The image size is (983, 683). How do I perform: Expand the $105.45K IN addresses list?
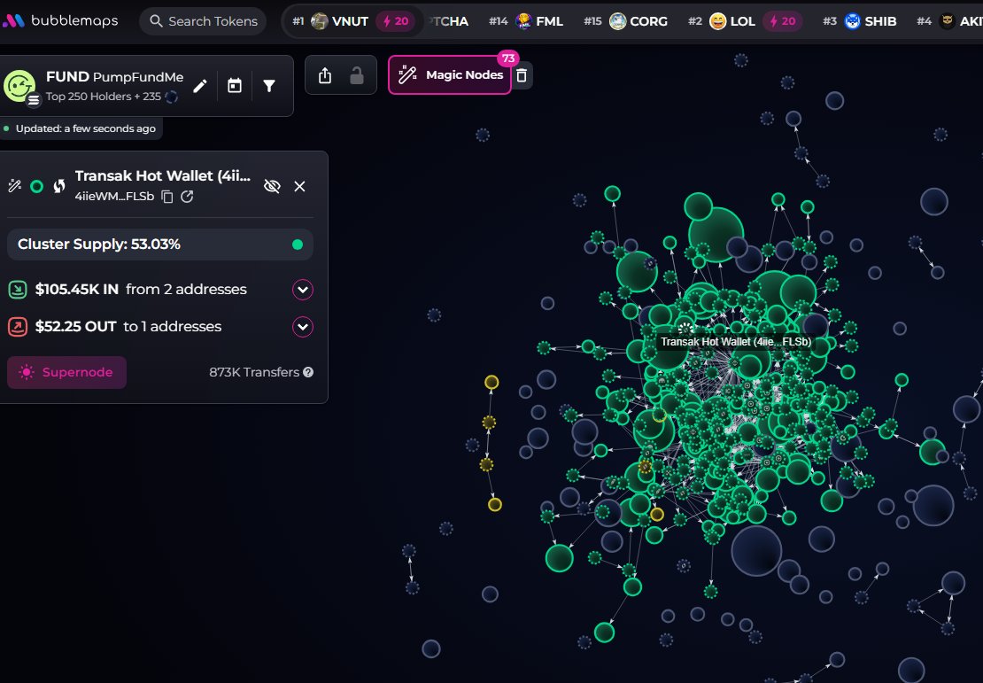[303, 289]
